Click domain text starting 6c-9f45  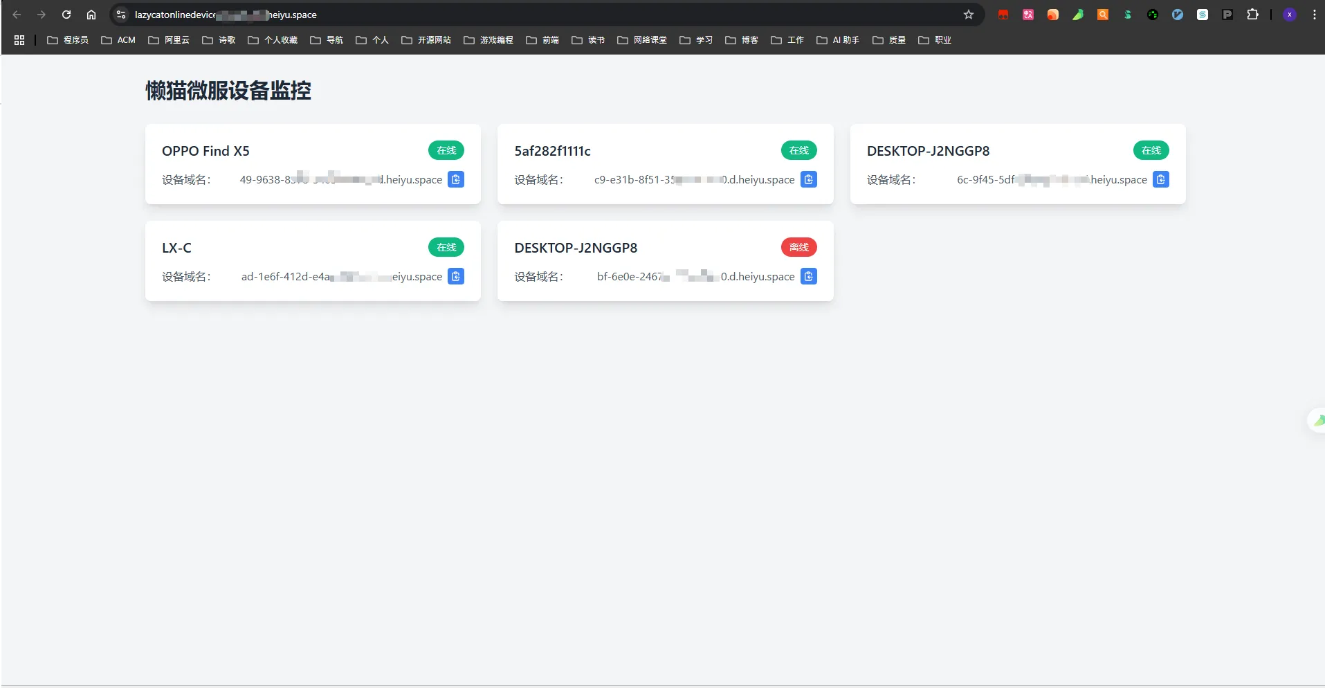(x=1052, y=179)
